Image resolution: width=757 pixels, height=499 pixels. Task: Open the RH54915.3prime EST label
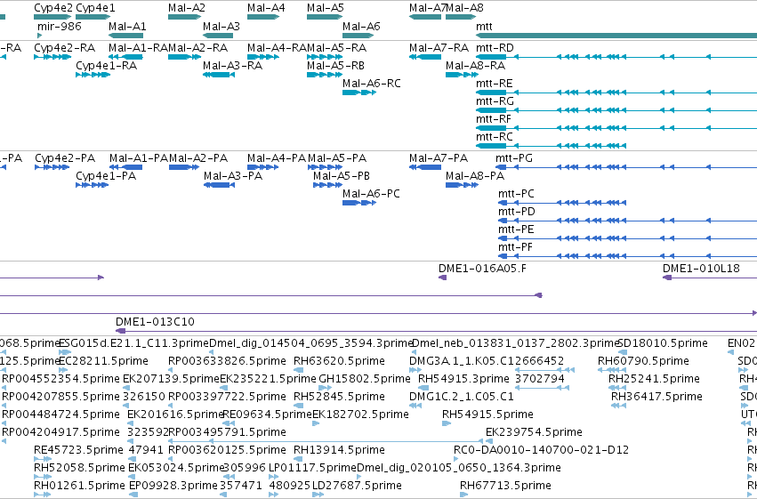[x=464, y=379]
